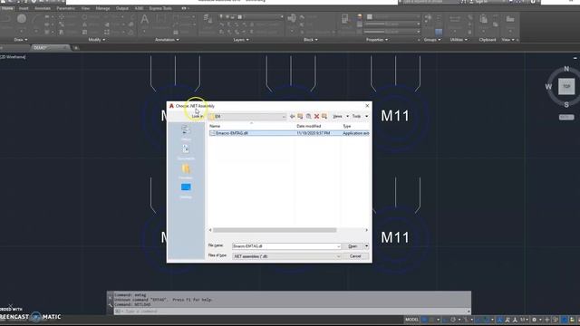Click the Group icon in Groups panel

428,18
